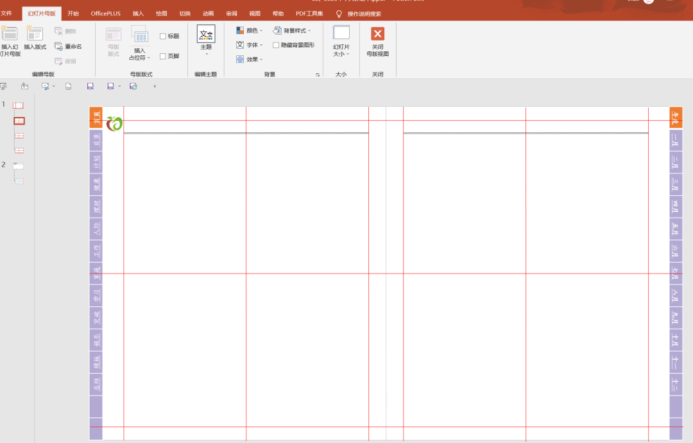The width and height of the screenshot is (693, 443).
Task: Switch to the 插入 insert tab
Action: 139,13
